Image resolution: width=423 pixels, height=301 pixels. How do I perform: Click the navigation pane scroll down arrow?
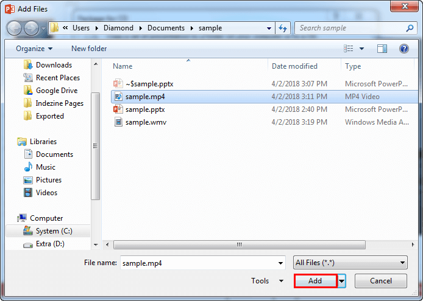pyautogui.click(x=96, y=244)
